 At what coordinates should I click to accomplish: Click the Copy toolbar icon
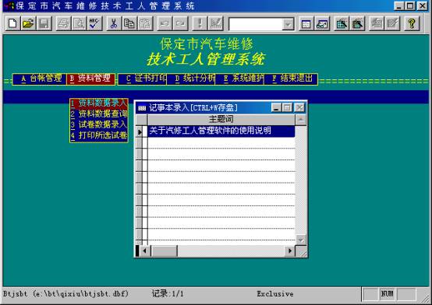click(x=129, y=23)
